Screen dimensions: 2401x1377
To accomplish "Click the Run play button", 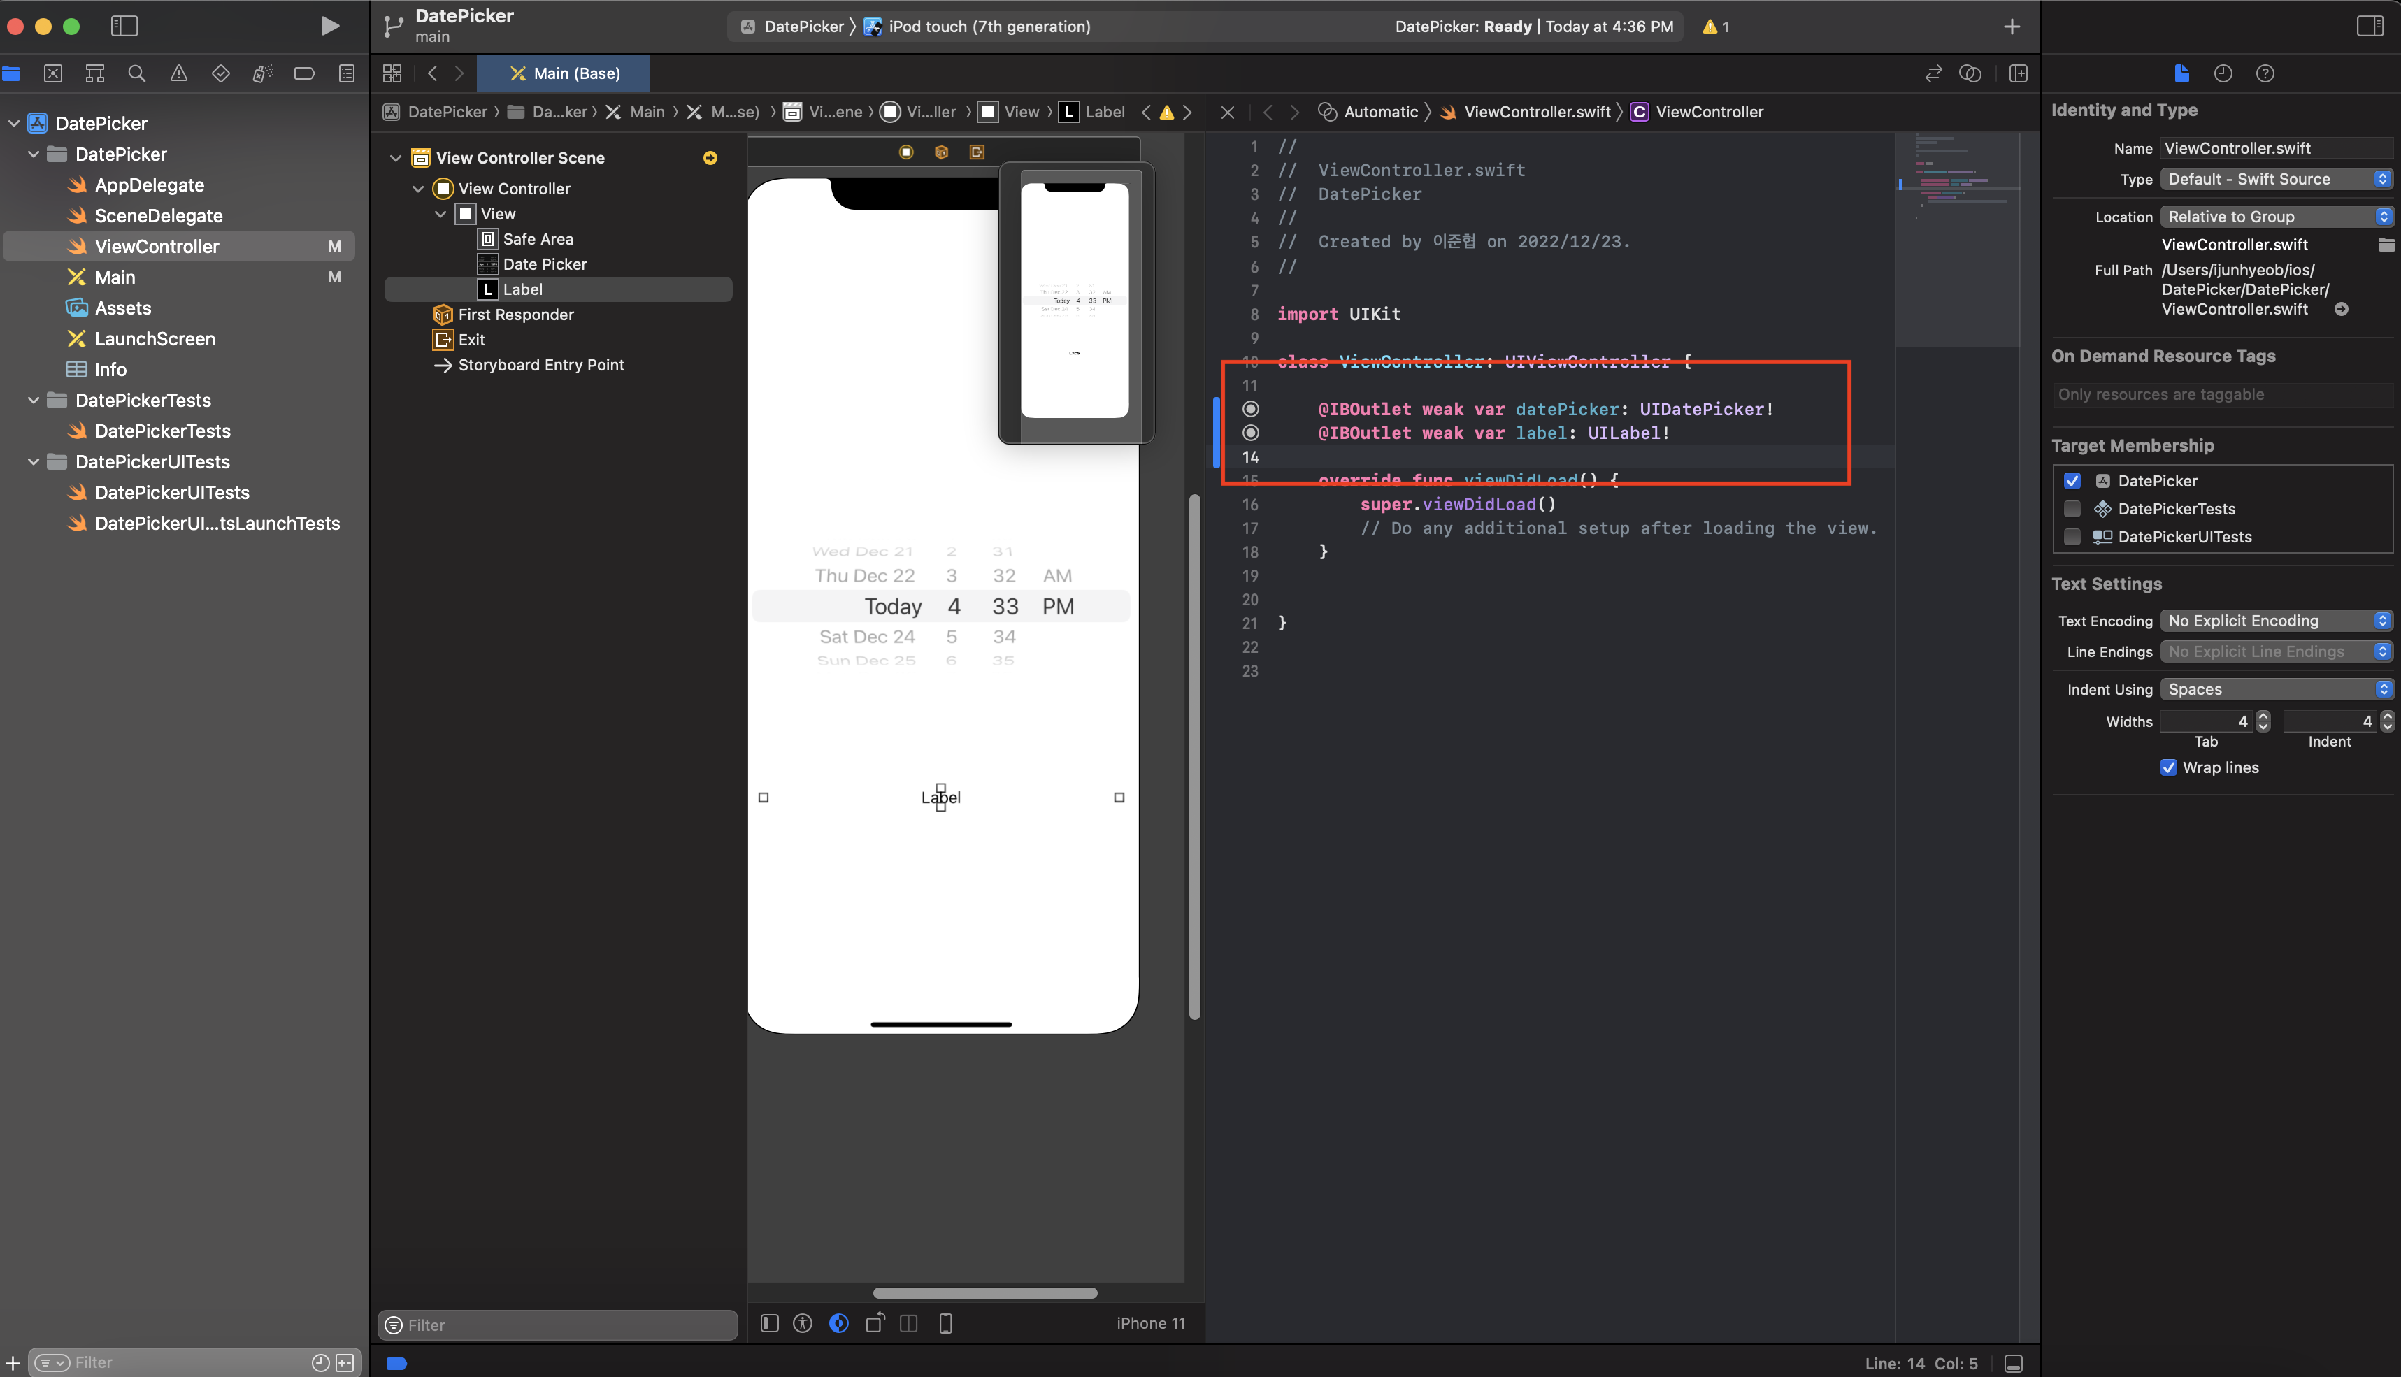I will 329,27.
